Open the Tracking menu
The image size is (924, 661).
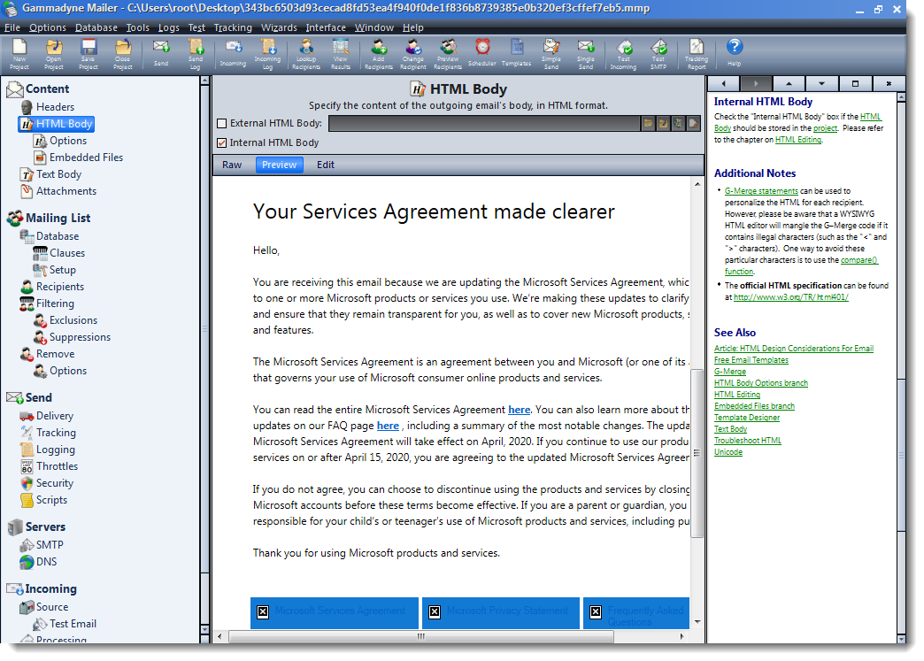pyautogui.click(x=233, y=27)
